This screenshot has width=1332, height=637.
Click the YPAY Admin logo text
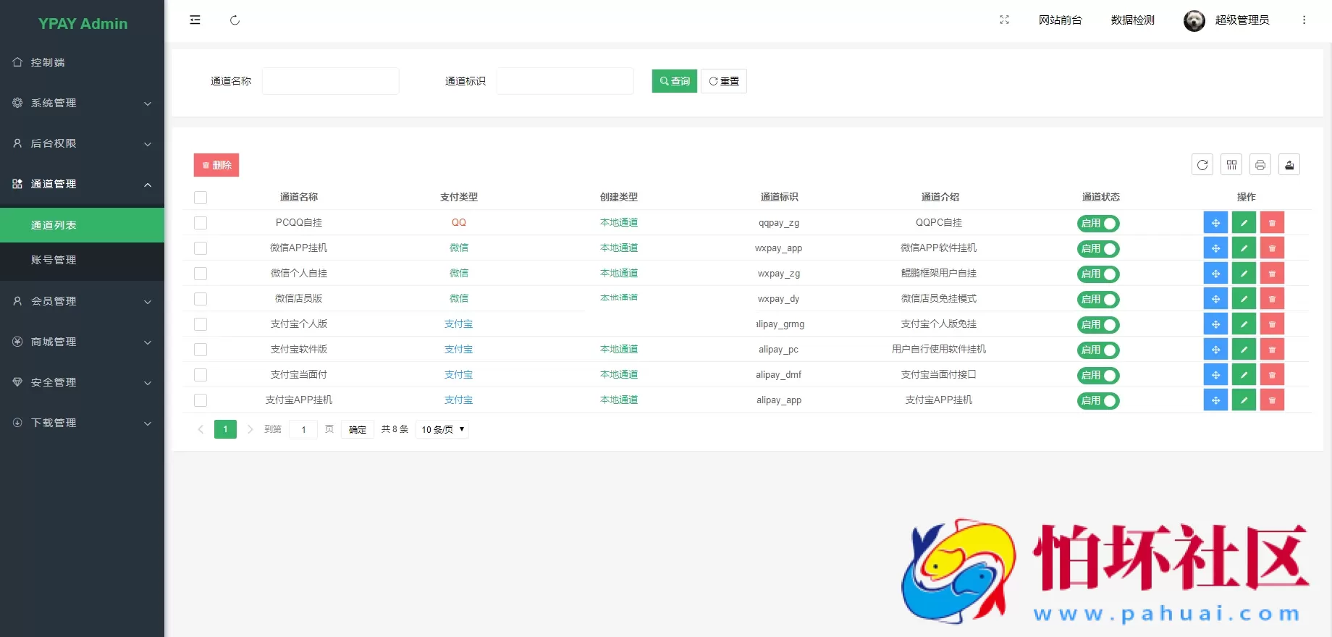pos(83,23)
